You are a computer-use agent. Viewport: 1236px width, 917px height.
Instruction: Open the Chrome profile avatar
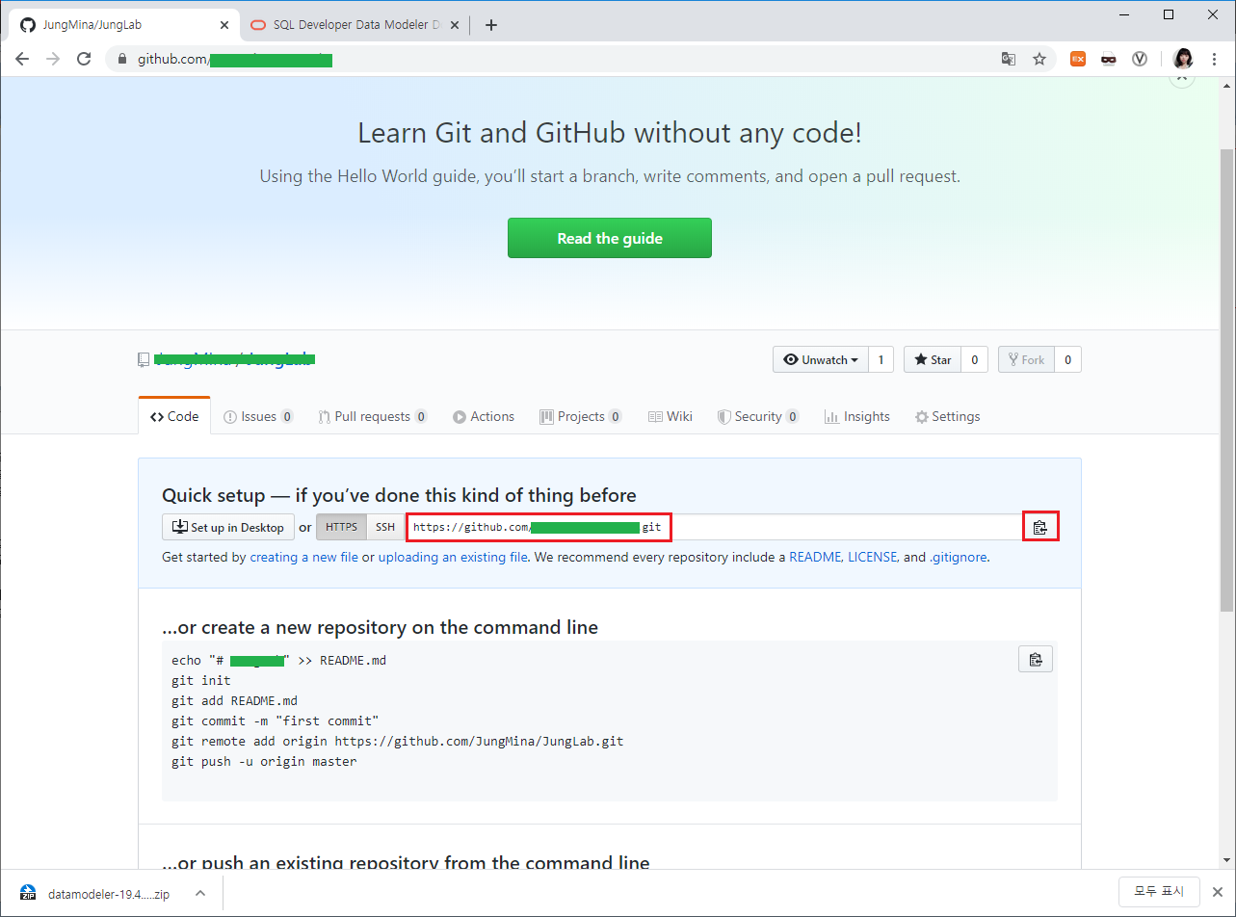pos(1183,59)
